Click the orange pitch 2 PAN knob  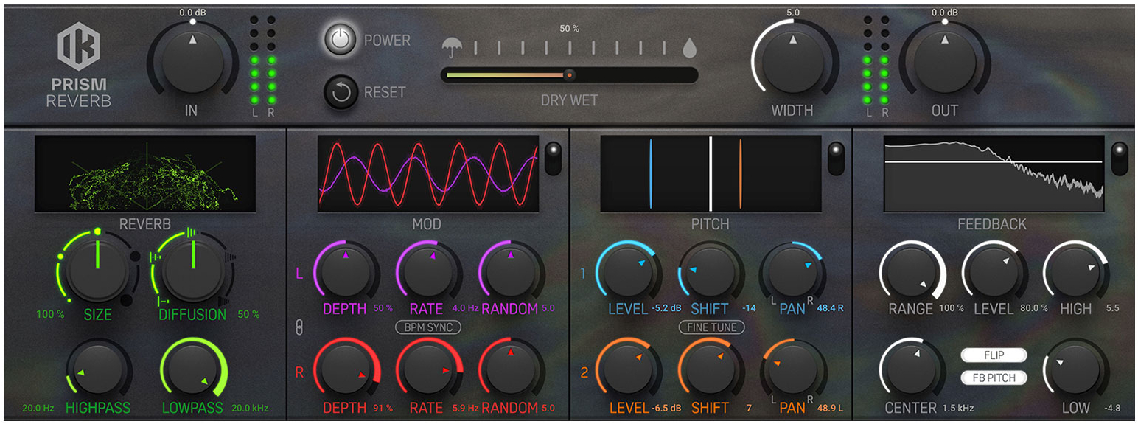click(x=792, y=369)
